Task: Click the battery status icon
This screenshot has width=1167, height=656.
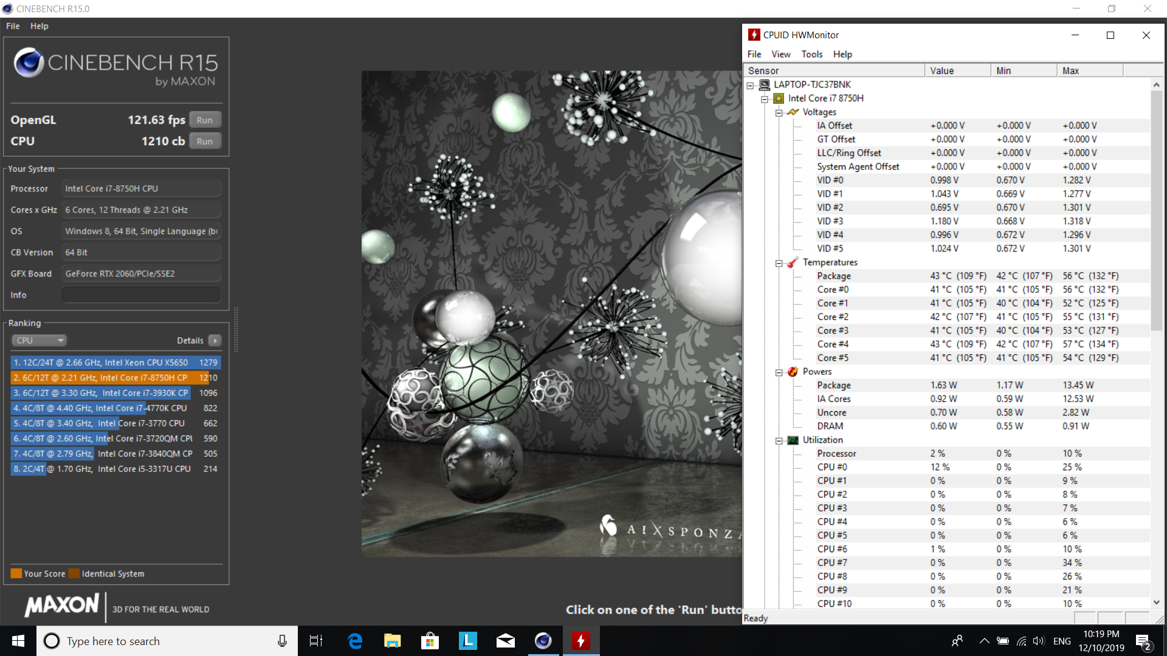Action: (x=1003, y=641)
